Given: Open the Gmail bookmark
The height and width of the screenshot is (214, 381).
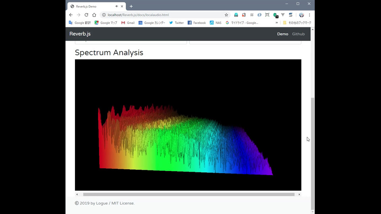Looking at the screenshot, I should pyautogui.click(x=128, y=23).
